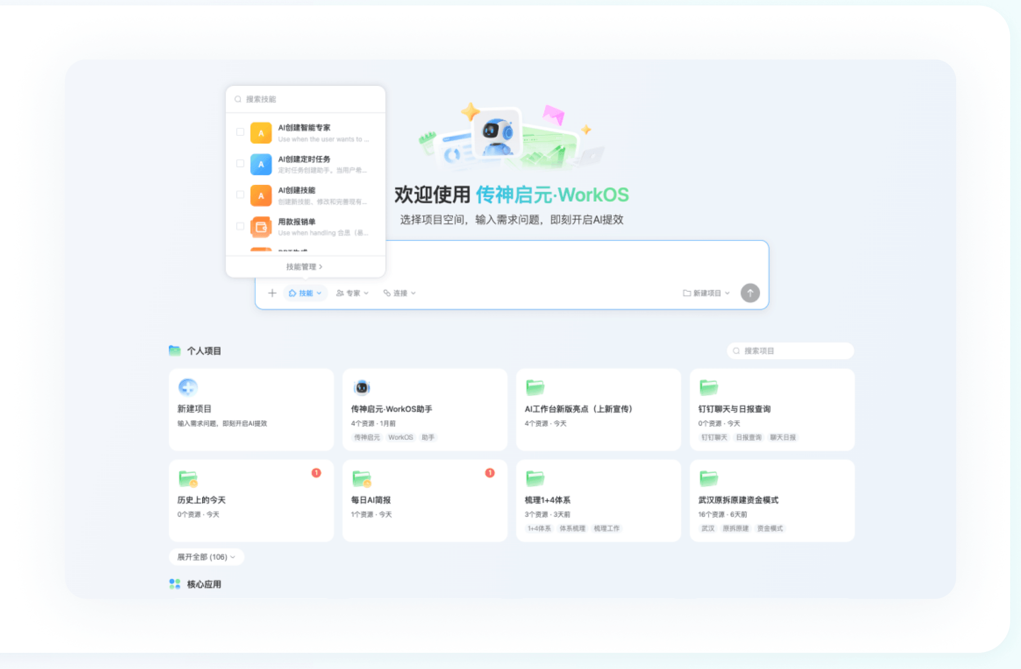Open the 武汉原拆原建资金模式 project title

coord(738,500)
